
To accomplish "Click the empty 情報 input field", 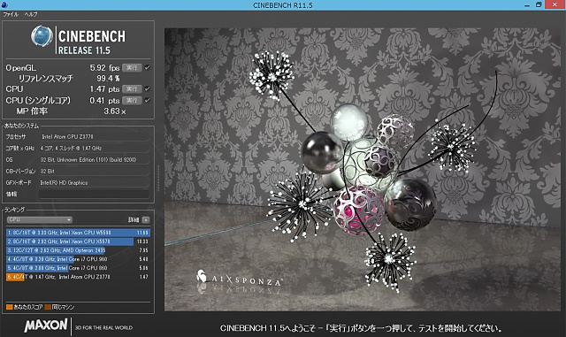I will (x=94, y=194).
